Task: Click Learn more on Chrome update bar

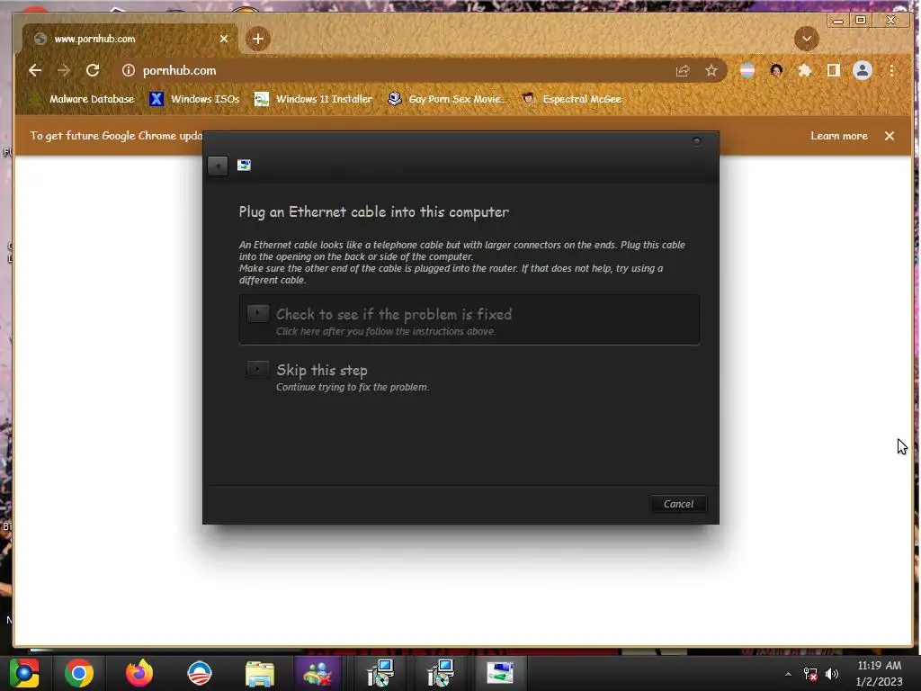Action: coord(839,136)
